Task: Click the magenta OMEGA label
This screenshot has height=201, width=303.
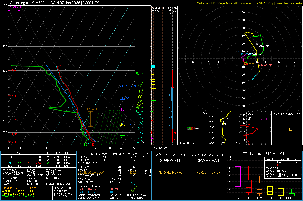Action: click(x=16, y=7)
